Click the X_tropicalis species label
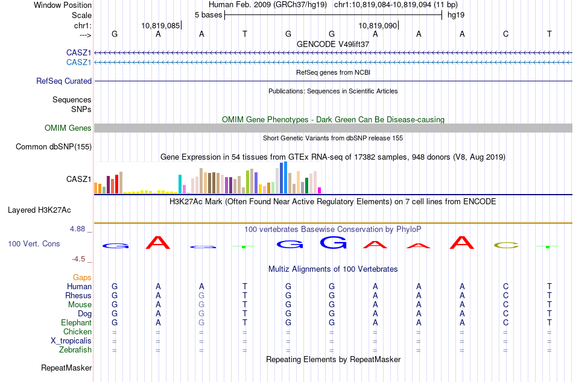 [x=71, y=341]
